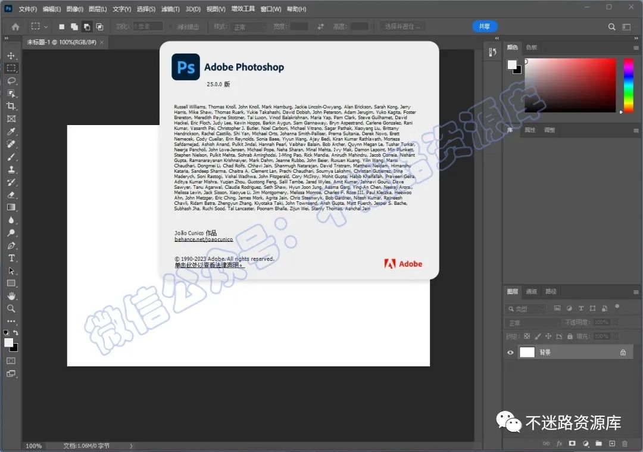Choose New Selection mode in options bar

pos(61,27)
